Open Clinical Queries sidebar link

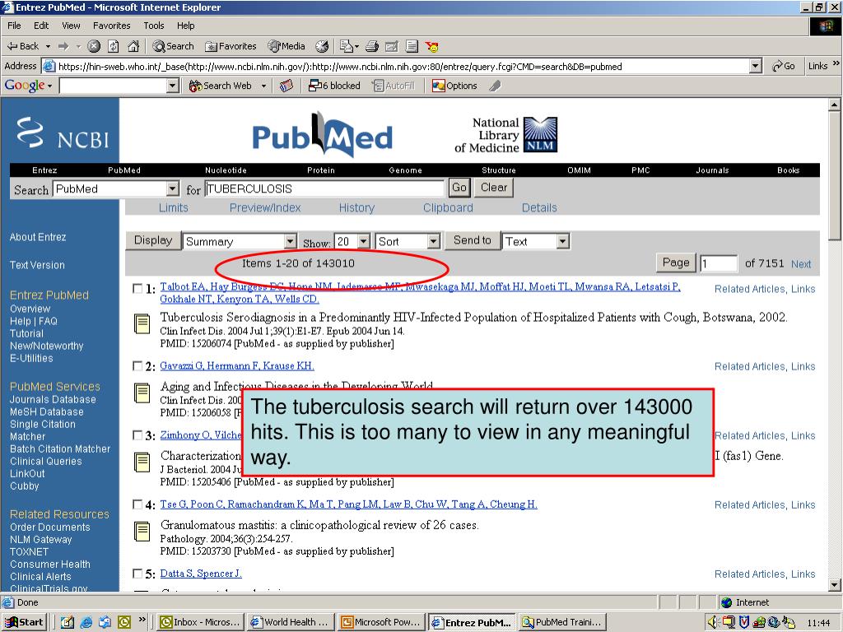pos(46,462)
